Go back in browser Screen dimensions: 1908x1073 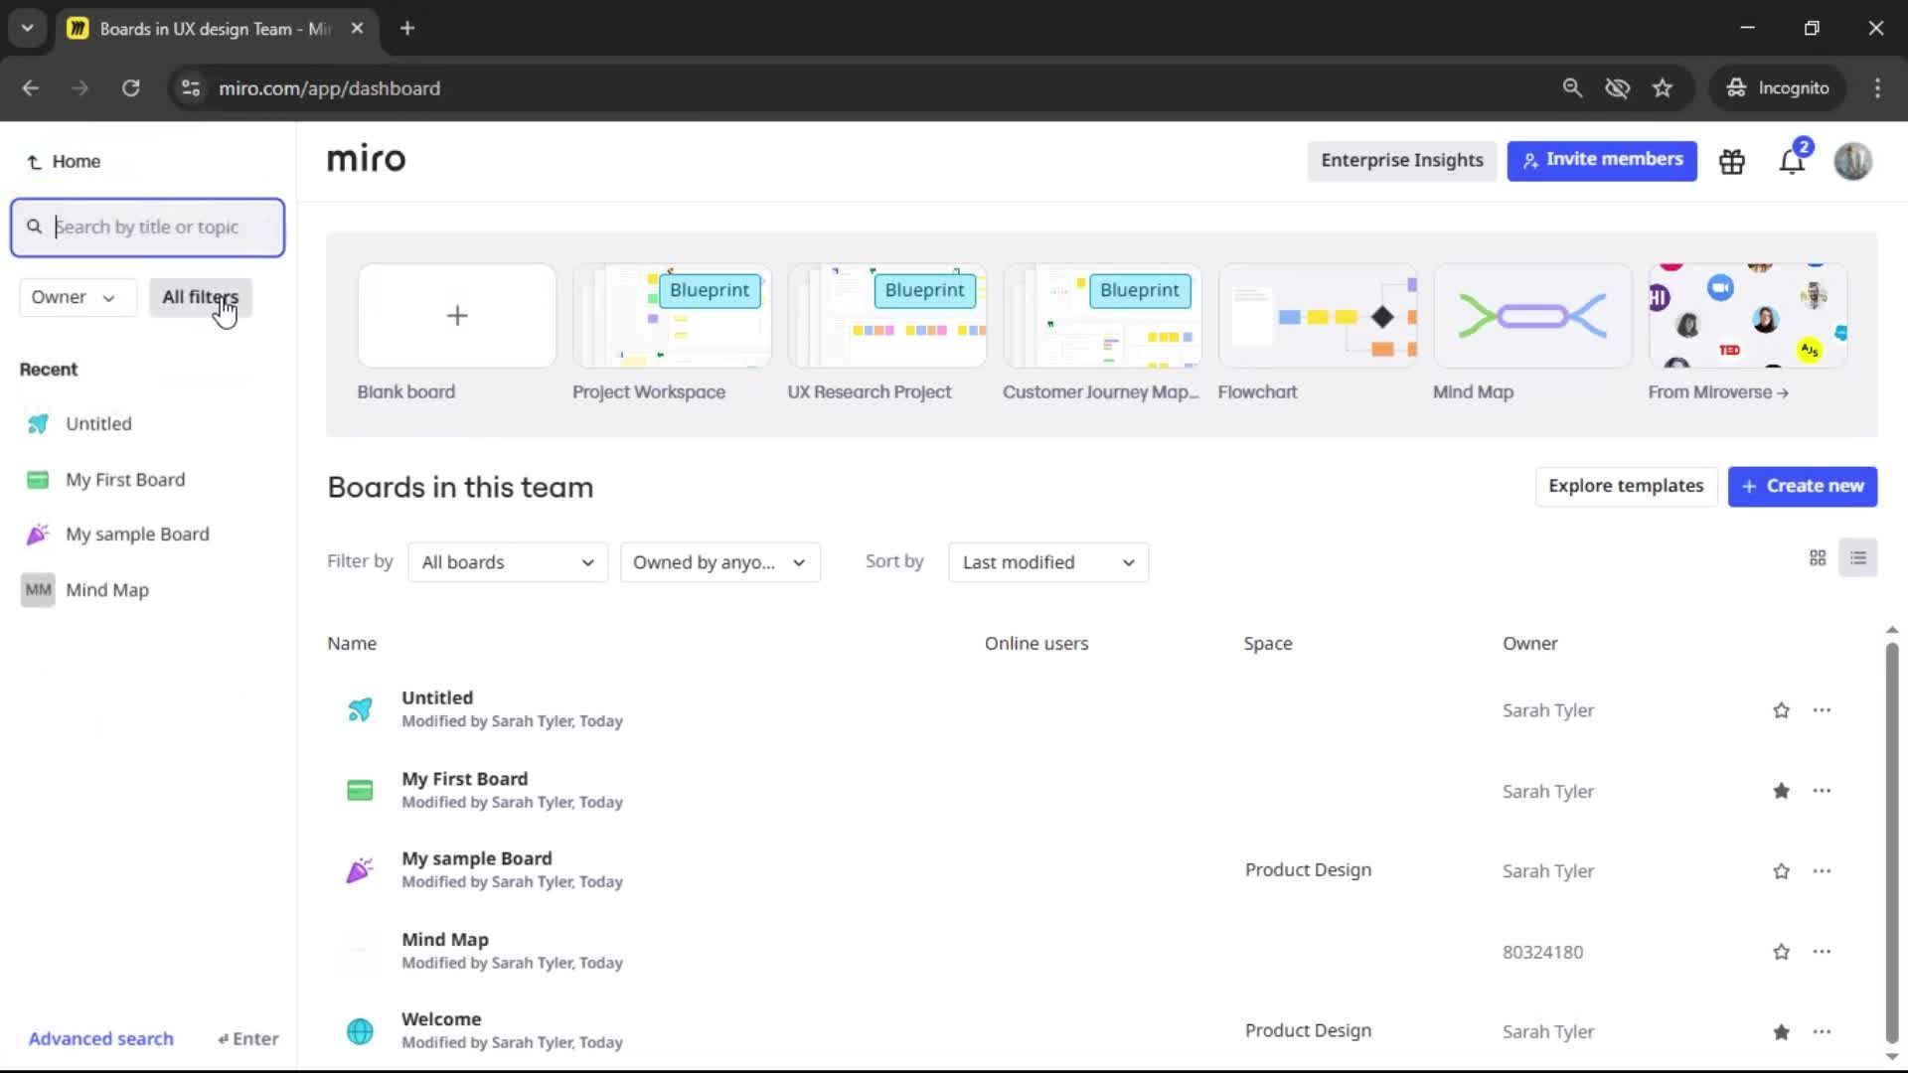pos(31,87)
